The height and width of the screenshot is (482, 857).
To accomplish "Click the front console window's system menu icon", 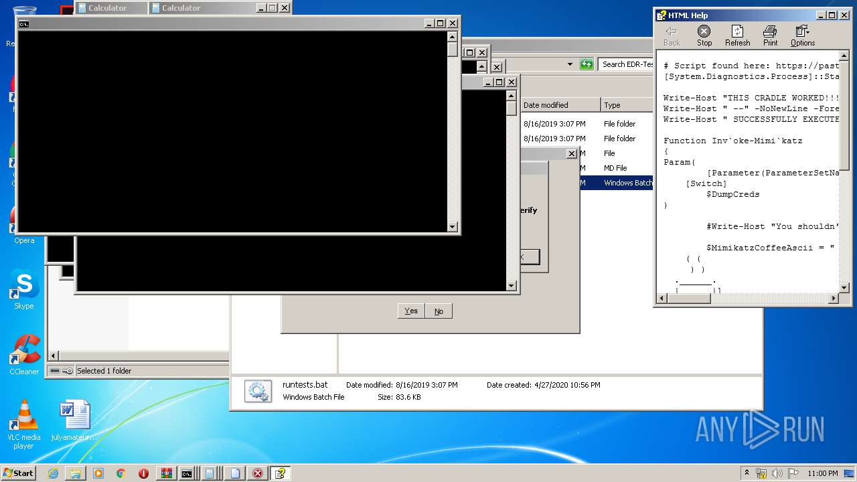I will [x=24, y=23].
